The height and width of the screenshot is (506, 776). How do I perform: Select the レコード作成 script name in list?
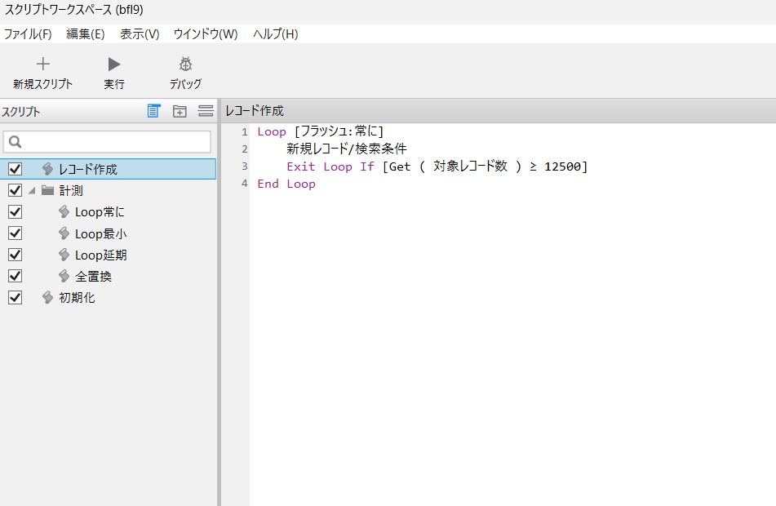(87, 169)
